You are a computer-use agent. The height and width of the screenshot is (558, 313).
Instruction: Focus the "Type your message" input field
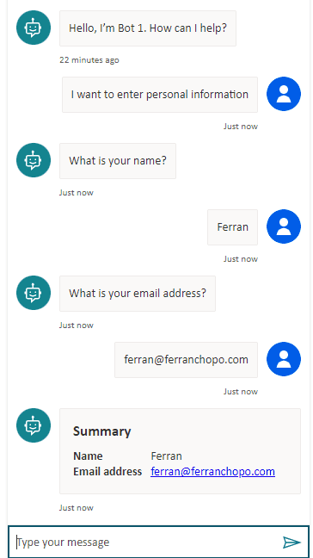click(145, 542)
